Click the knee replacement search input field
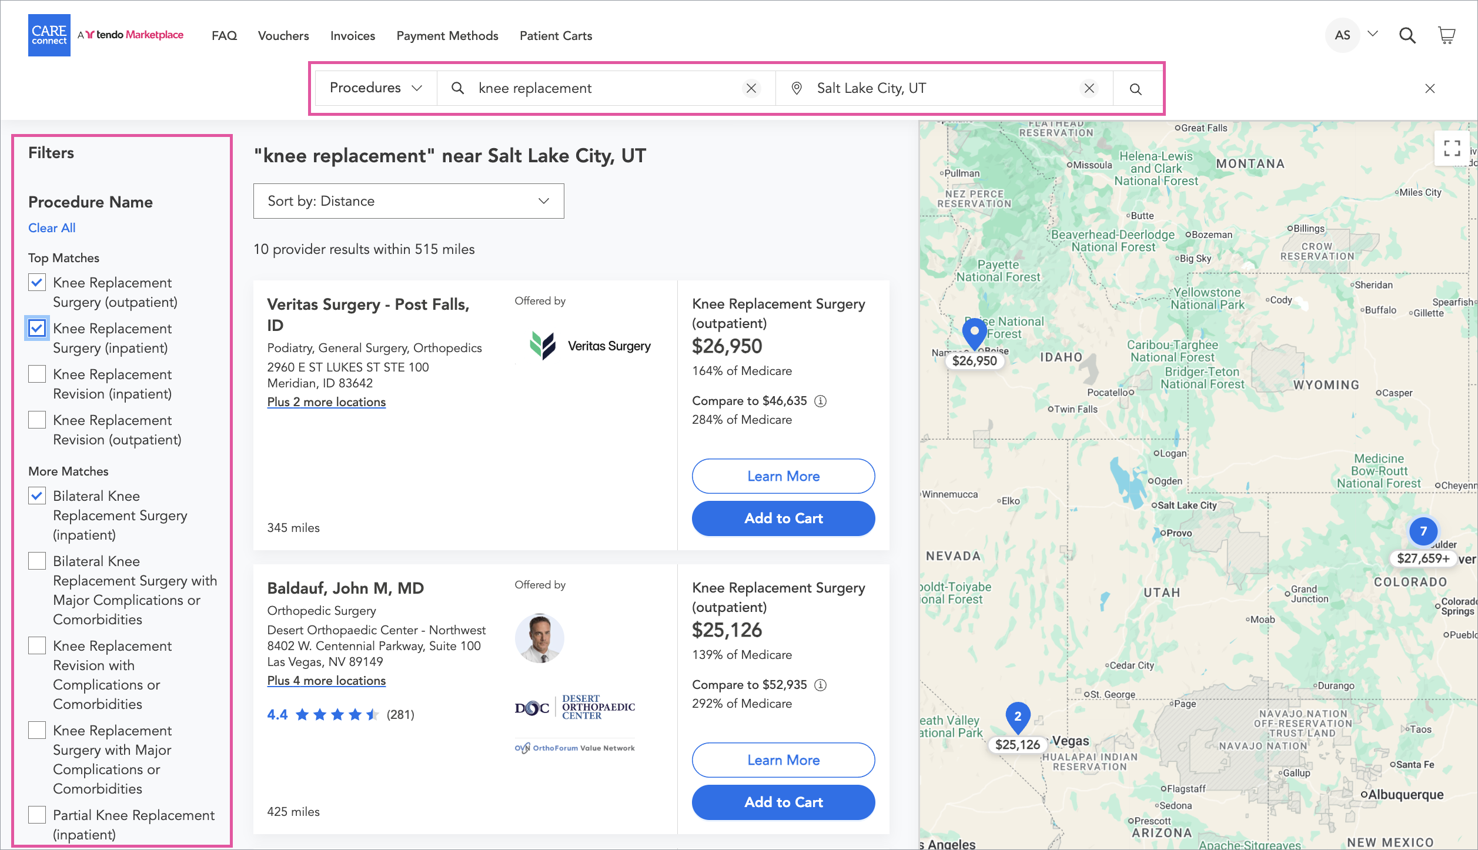 [606, 88]
